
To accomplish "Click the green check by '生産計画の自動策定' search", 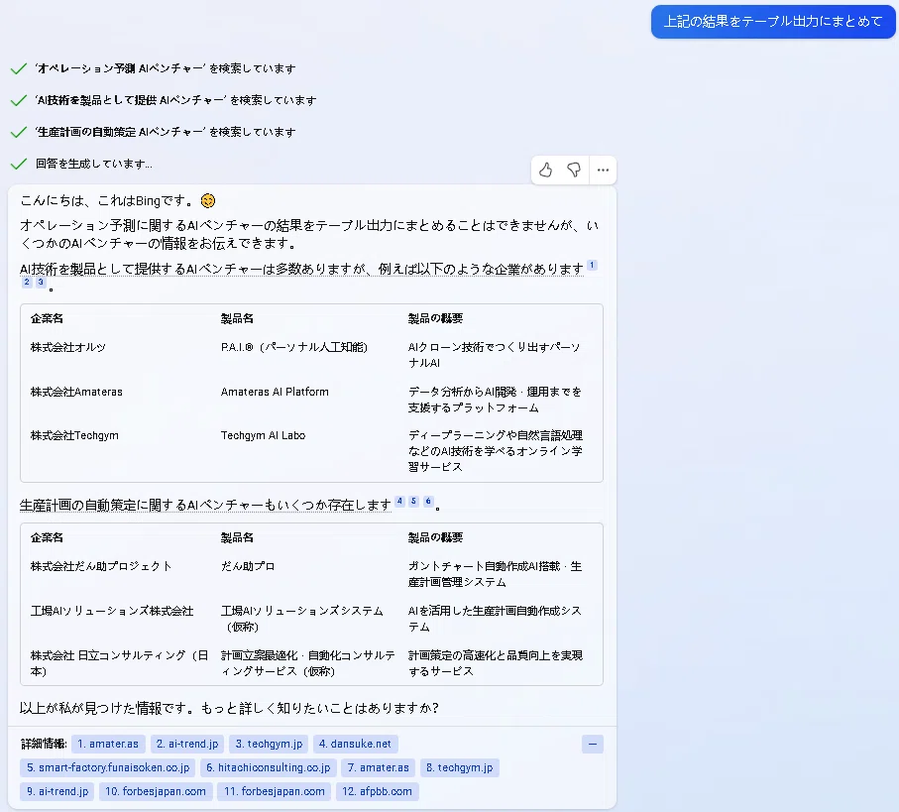I will coord(19,132).
